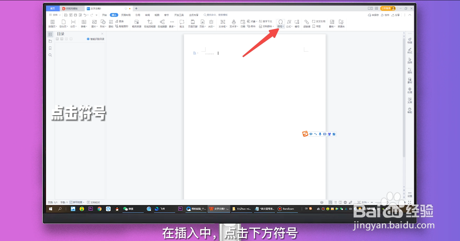
Task: Expand the 分页 page break dropdown
Action: click(73, 26)
